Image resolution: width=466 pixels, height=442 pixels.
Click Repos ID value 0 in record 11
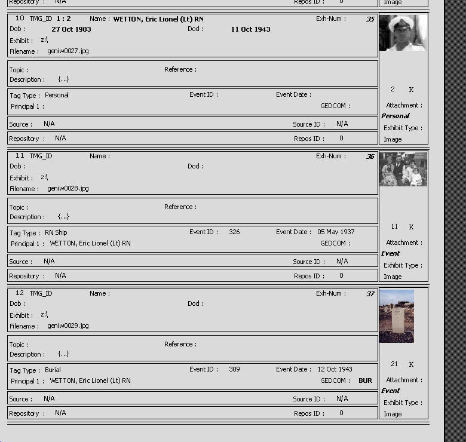[x=342, y=276]
